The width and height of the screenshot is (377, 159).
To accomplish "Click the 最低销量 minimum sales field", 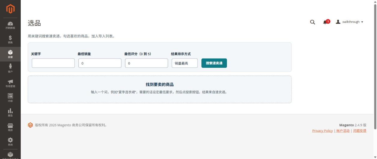I will [100, 63].
